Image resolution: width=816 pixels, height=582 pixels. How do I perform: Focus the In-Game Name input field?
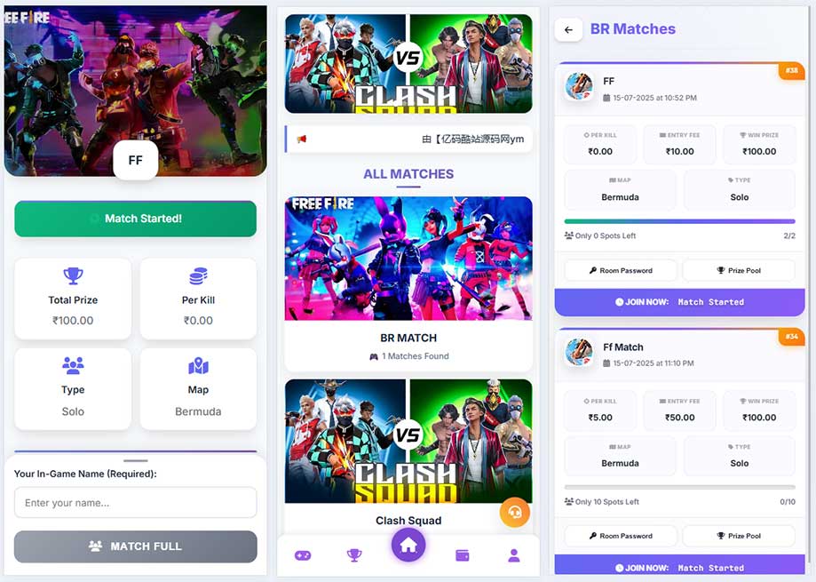click(x=135, y=503)
